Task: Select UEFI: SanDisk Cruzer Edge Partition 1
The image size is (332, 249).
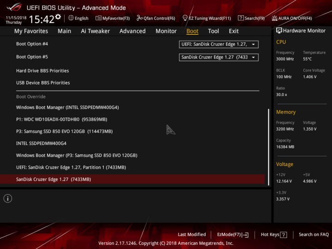Action: (x=71, y=167)
